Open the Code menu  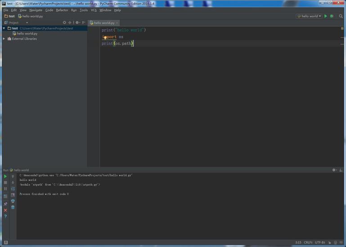(x=49, y=10)
